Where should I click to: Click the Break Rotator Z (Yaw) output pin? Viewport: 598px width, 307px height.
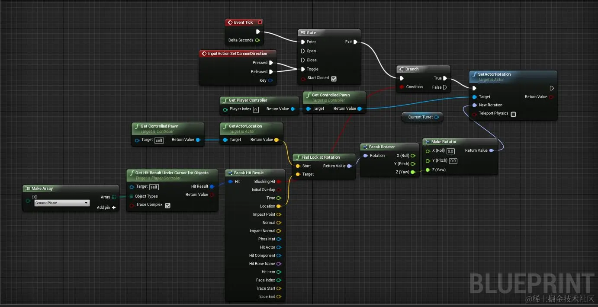point(413,172)
